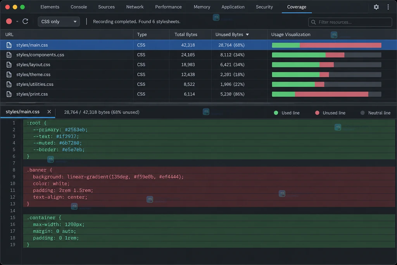
Task: Click the file icon beside styles/layout.css
Action: (x=9, y=65)
